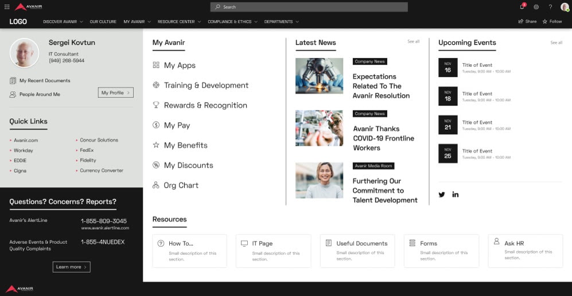The height and width of the screenshot is (296, 572).
Task: Click See all for Latest News
Action: (413, 41)
